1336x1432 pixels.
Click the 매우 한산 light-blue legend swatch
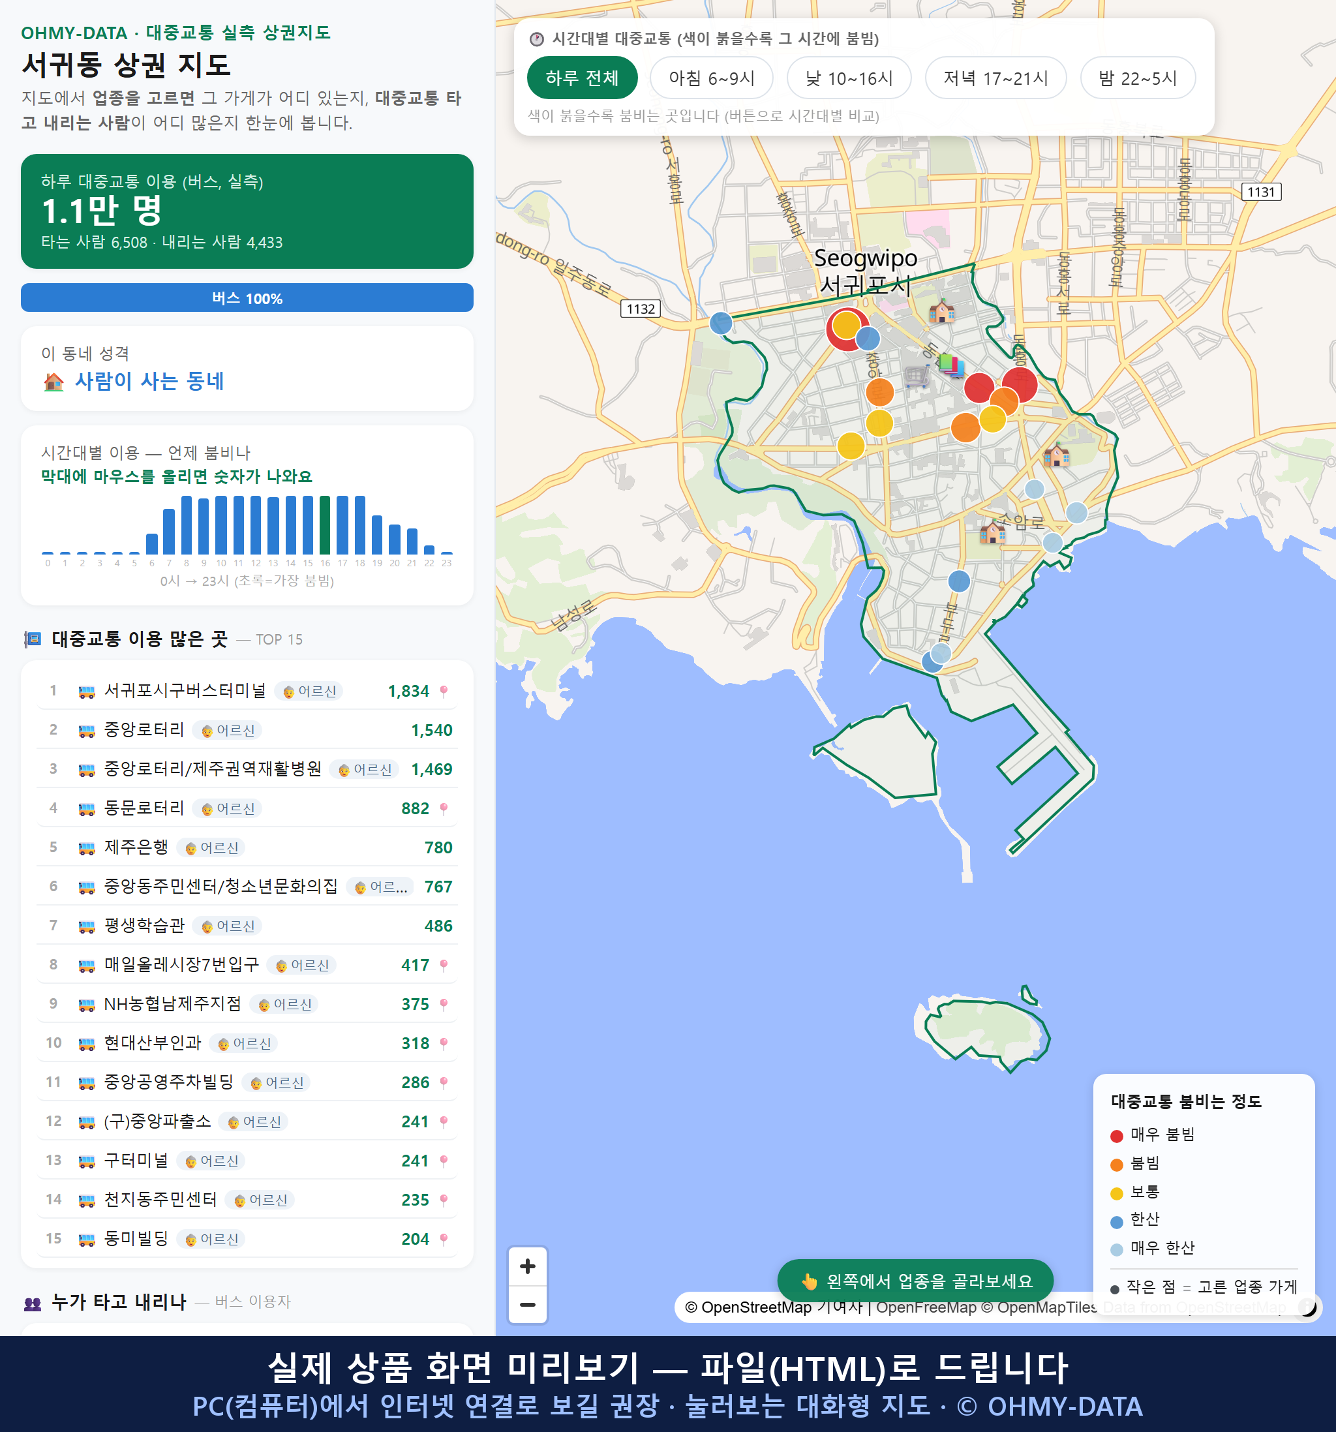1116,1250
